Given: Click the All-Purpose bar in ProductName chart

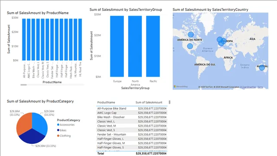Looking at the screenshot, I should point(24,39).
